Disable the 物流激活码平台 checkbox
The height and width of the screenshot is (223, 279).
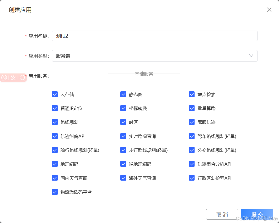point(55,192)
